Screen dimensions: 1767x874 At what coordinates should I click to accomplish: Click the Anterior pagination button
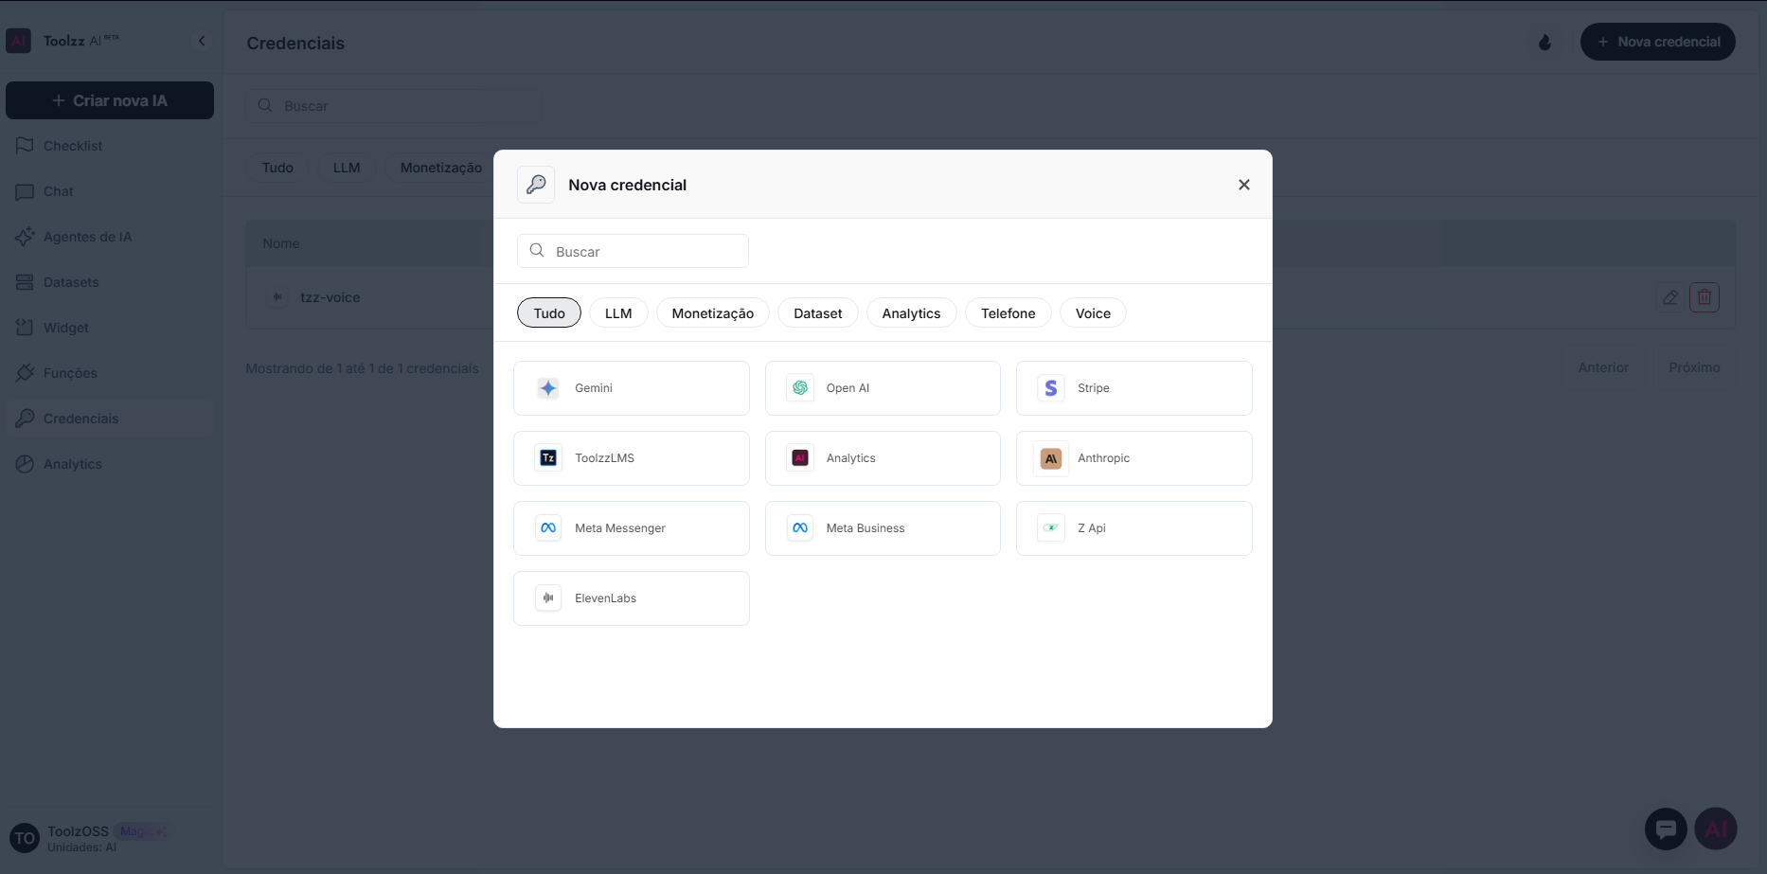pos(1603,367)
